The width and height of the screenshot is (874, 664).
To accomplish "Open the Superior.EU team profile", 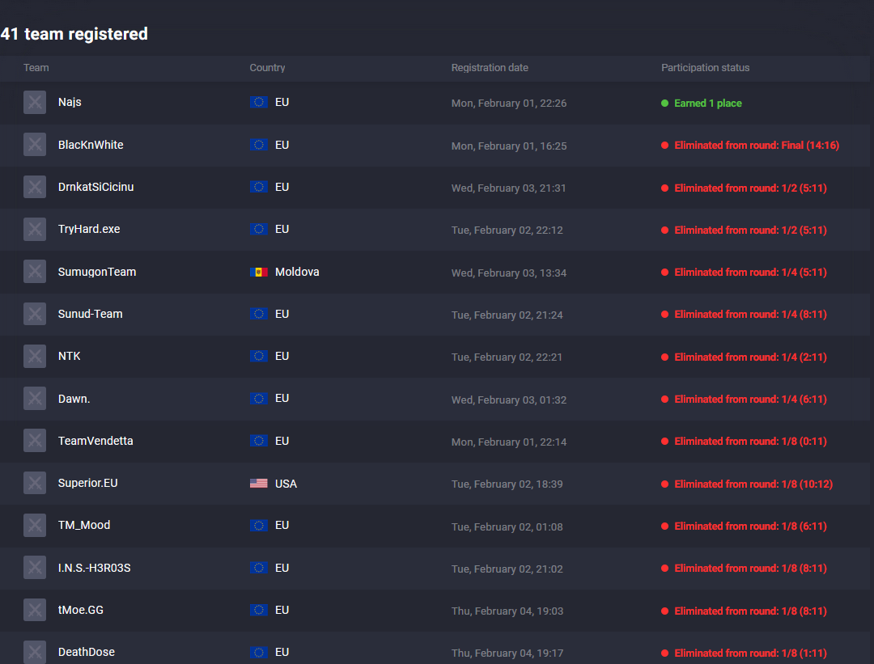I will coord(88,484).
